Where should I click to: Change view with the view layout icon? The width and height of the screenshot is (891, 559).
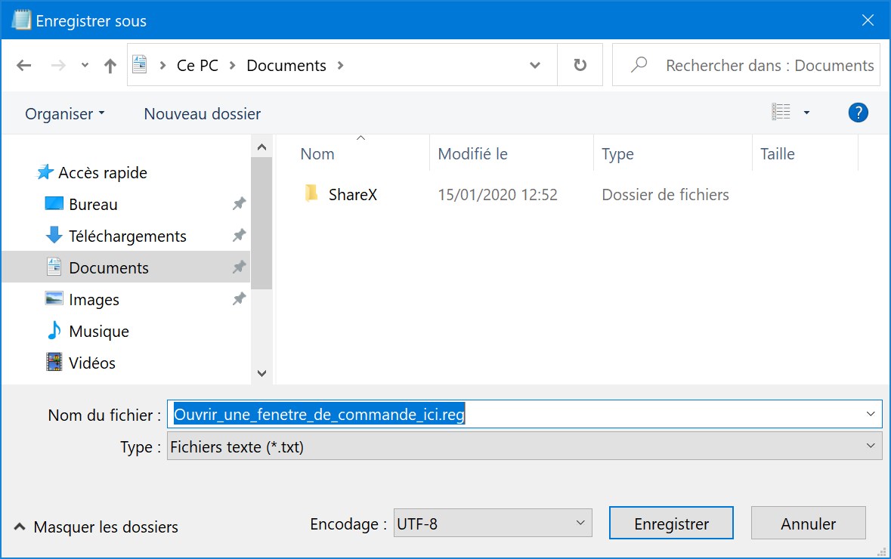click(x=781, y=112)
